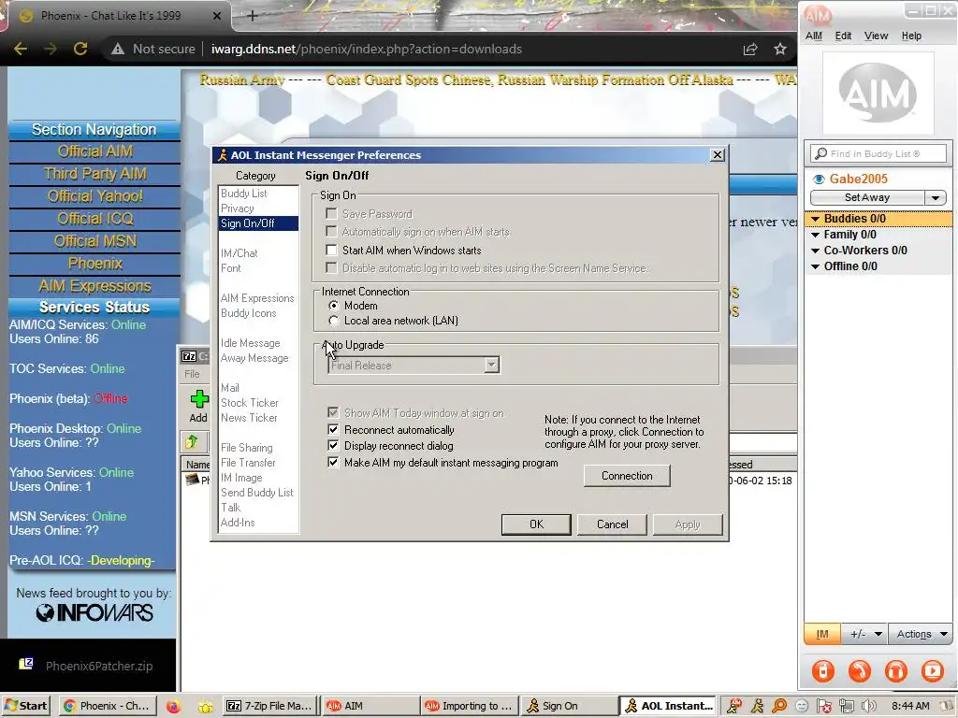Image resolution: width=958 pixels, height=718 pixels.
Task: Select Buddy List preferences category
Action: coord(244,193)
